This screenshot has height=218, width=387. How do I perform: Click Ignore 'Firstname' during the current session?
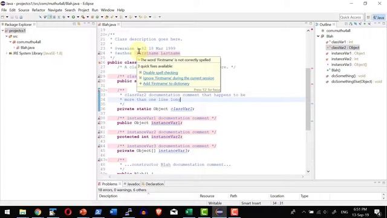point(178,78)
